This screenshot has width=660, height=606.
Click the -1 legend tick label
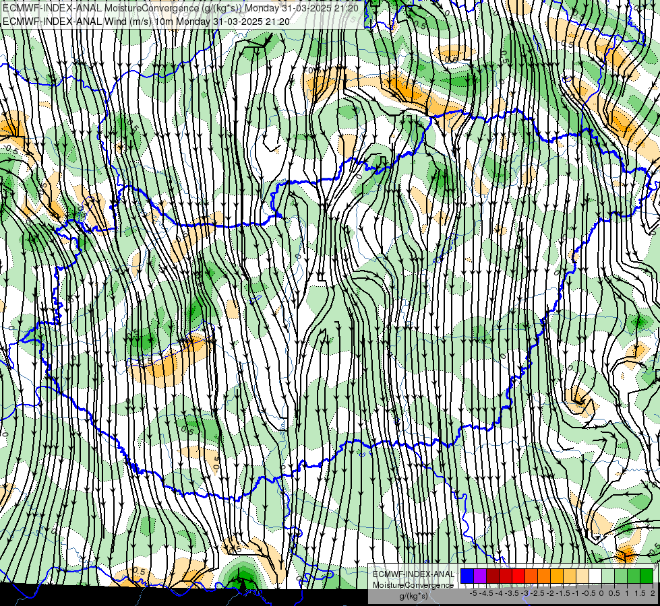click(x=576, y=593)
